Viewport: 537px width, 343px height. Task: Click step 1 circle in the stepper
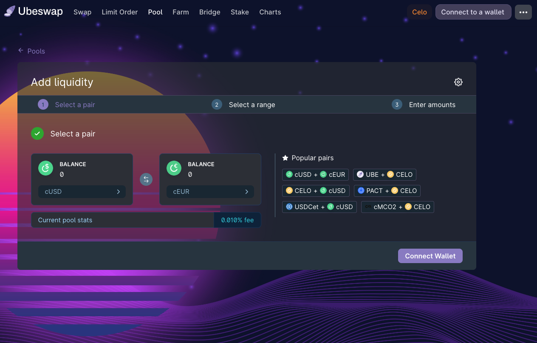[43, 105]
